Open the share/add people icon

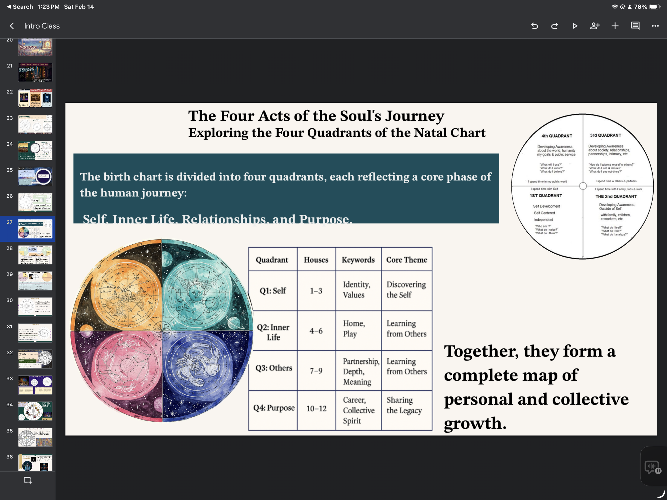click(595, 26)
